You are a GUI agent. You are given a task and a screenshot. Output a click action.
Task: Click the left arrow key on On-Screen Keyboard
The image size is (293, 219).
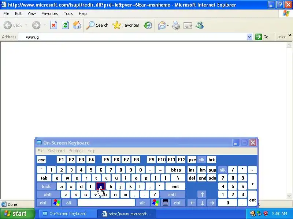click(193, 203)
